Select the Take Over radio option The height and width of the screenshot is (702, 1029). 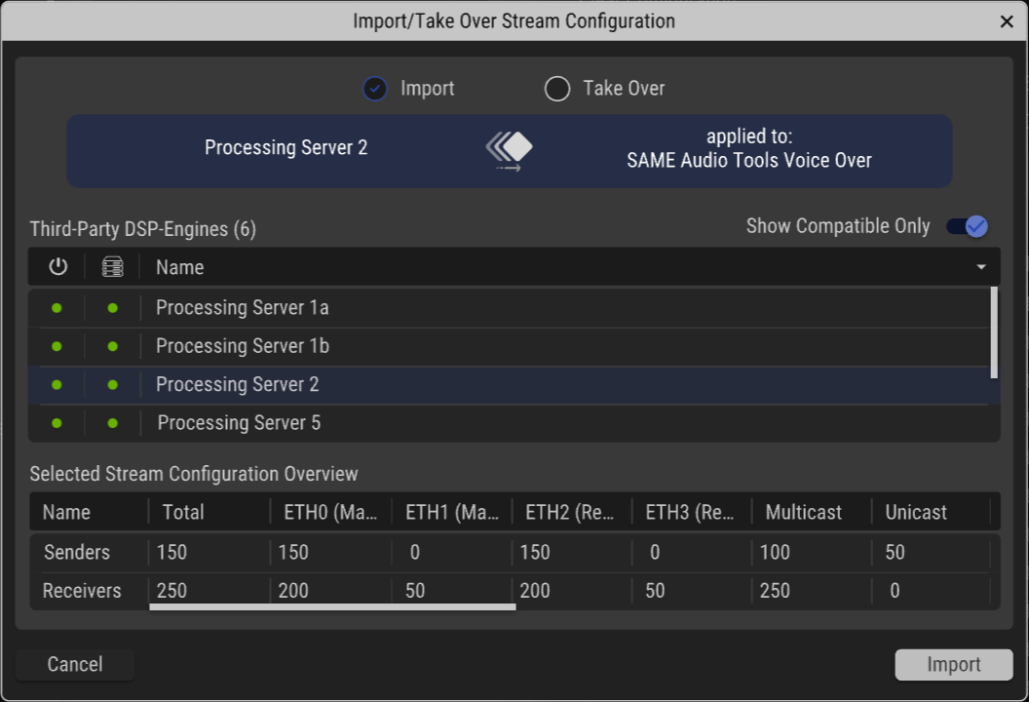pyautogui.click(x=557, y=89)
